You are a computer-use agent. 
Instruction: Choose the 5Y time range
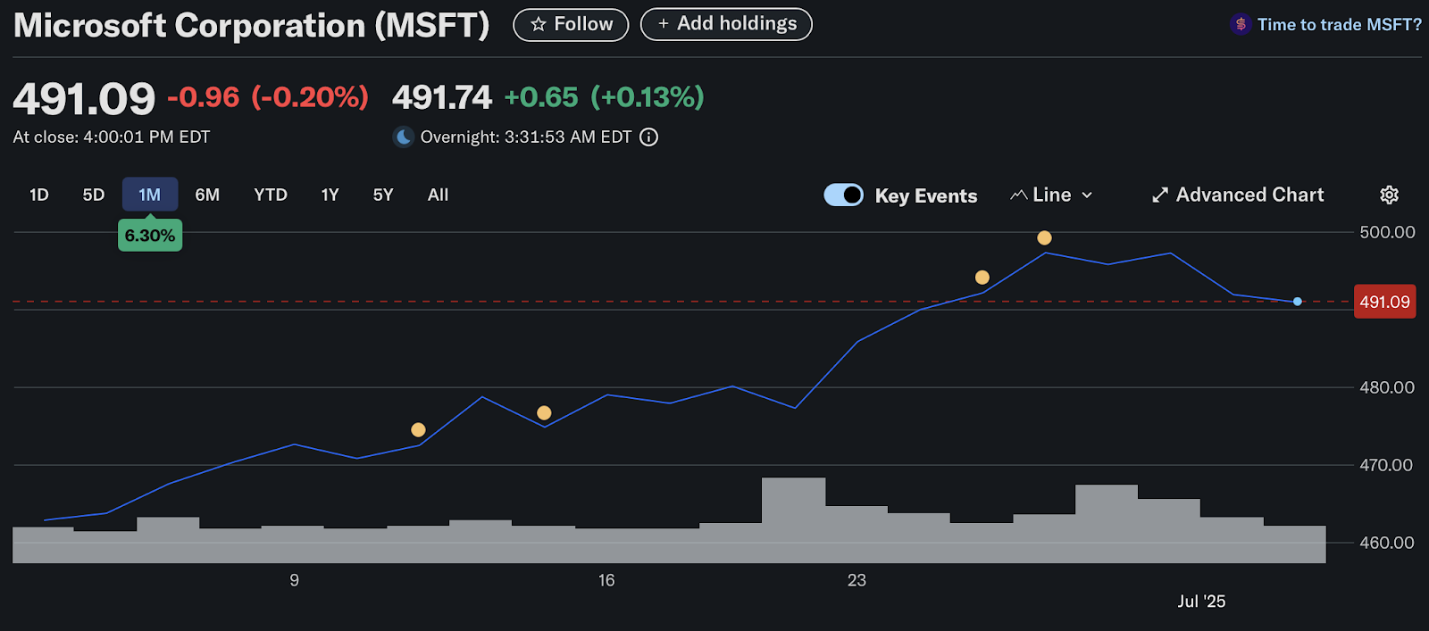383,195
